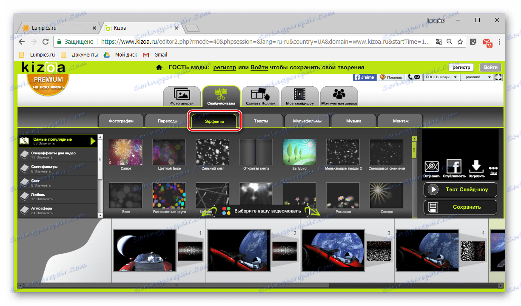
Task: Reload the page in Chrome
Action: point(45,42)
